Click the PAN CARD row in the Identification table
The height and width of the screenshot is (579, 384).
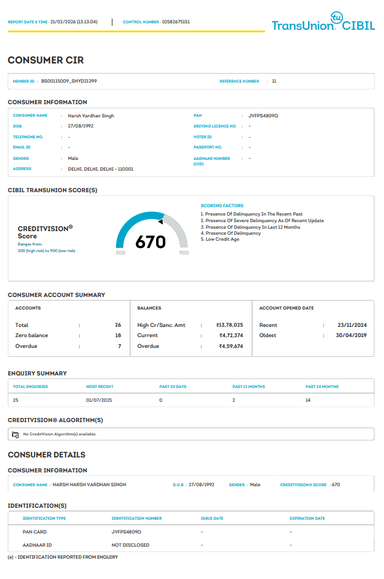coord(35,532)
